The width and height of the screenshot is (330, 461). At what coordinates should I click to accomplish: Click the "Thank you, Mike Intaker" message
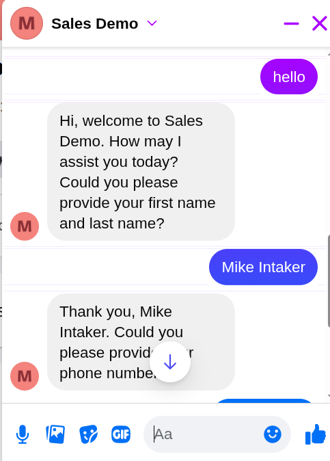click(x=141, y=342)
